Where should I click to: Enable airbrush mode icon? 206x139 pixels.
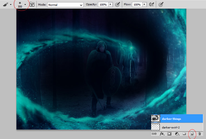(x=152, y=5)
